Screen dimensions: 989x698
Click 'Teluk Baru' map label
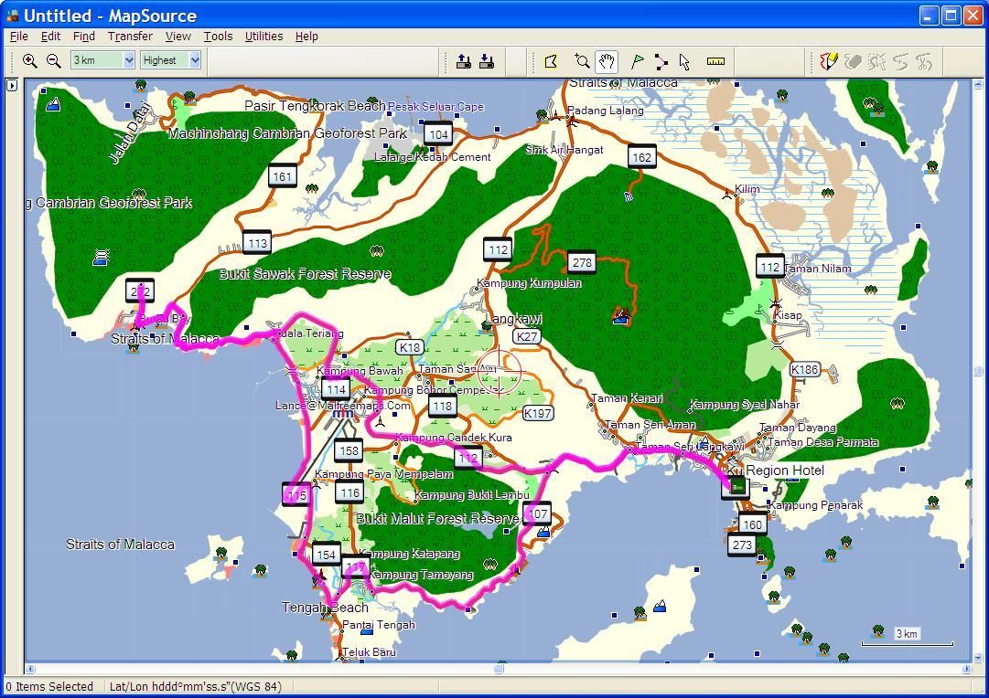point(369,652)
